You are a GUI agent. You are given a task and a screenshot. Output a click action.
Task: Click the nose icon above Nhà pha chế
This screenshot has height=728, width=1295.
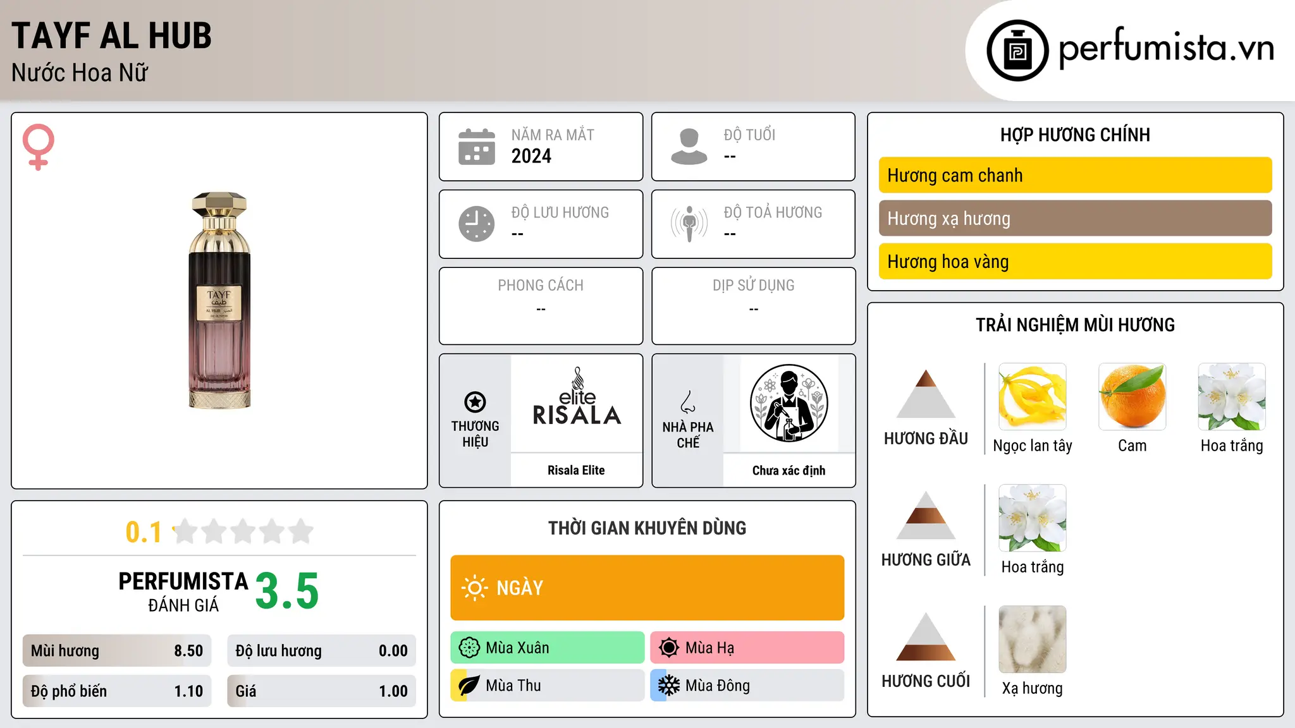click(x=688, y=402)
